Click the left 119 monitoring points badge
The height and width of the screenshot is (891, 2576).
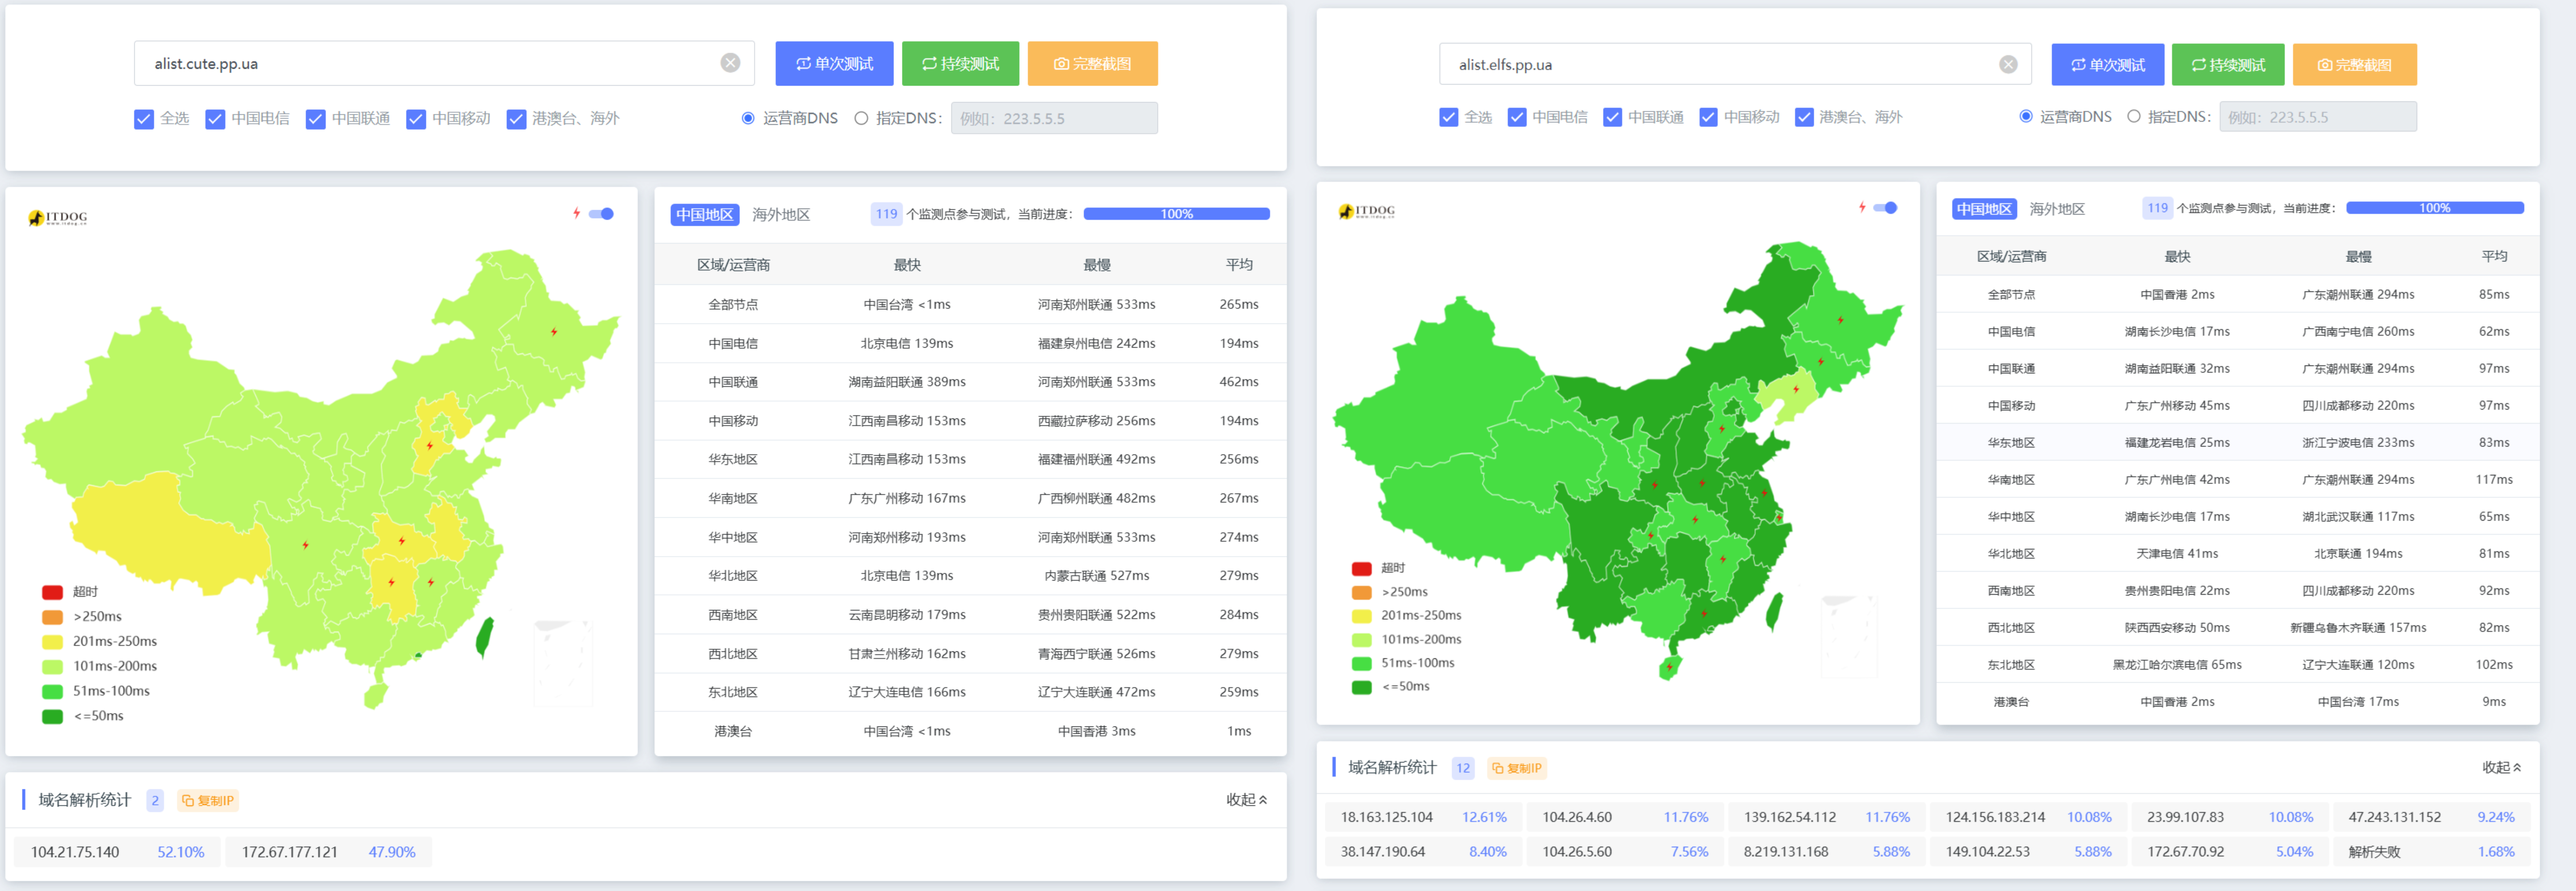[886, 214]
